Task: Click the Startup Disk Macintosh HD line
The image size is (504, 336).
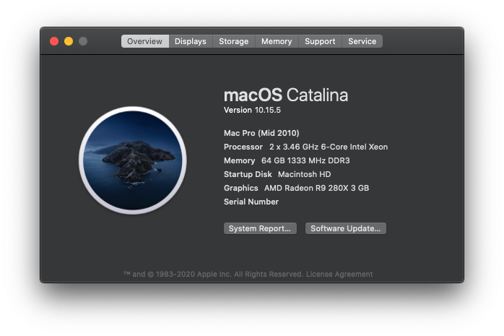Action: coord(277,174)
